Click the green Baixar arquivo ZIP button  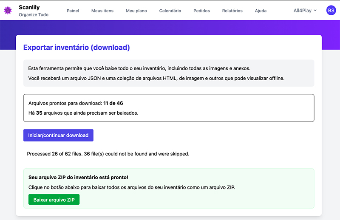54,200
